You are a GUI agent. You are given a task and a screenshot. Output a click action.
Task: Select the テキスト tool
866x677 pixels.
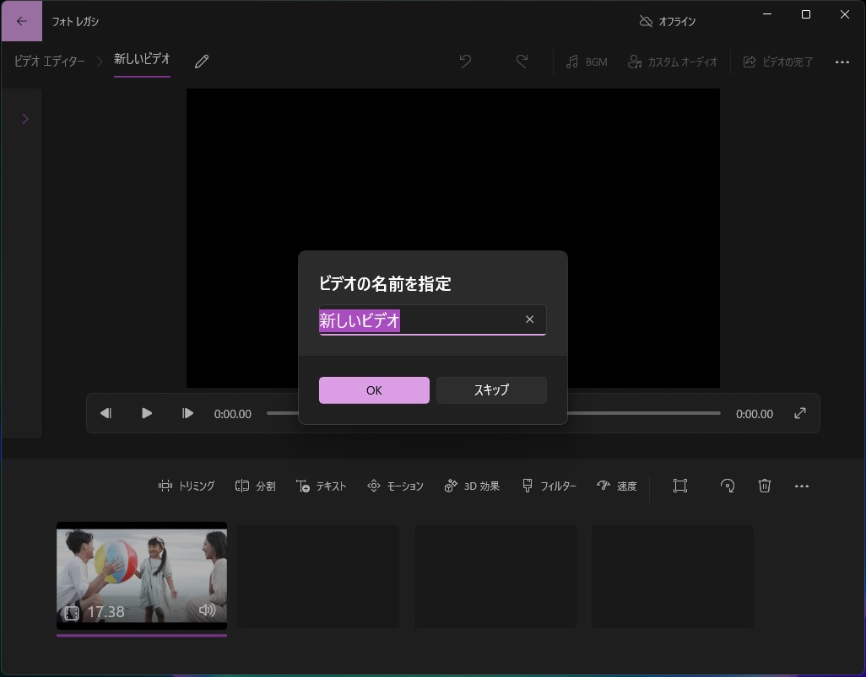pyautogui.click(x=321, y=486)
